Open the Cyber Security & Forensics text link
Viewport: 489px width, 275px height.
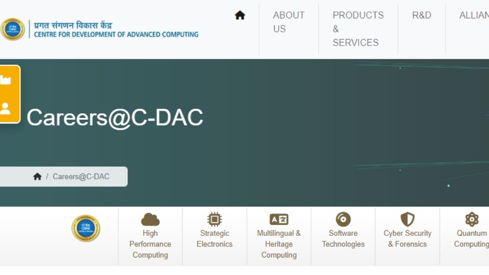tap(407, 239)
